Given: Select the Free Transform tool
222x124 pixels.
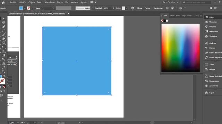Looking at the screenshot, I should [3, 47].
